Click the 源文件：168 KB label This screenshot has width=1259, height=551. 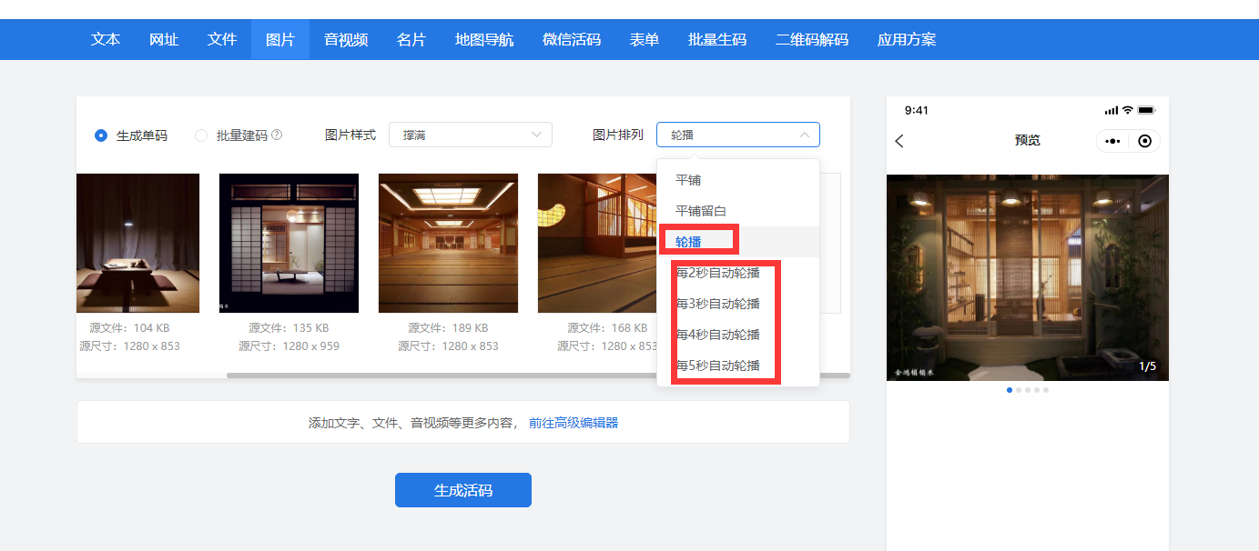point(607,327)
